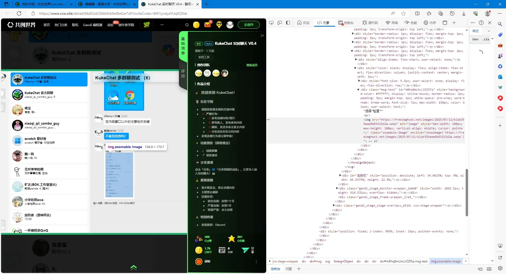Click the 去创作 create button
The height and width of the screenshot is (274, 506).
[x=249, y=25]
